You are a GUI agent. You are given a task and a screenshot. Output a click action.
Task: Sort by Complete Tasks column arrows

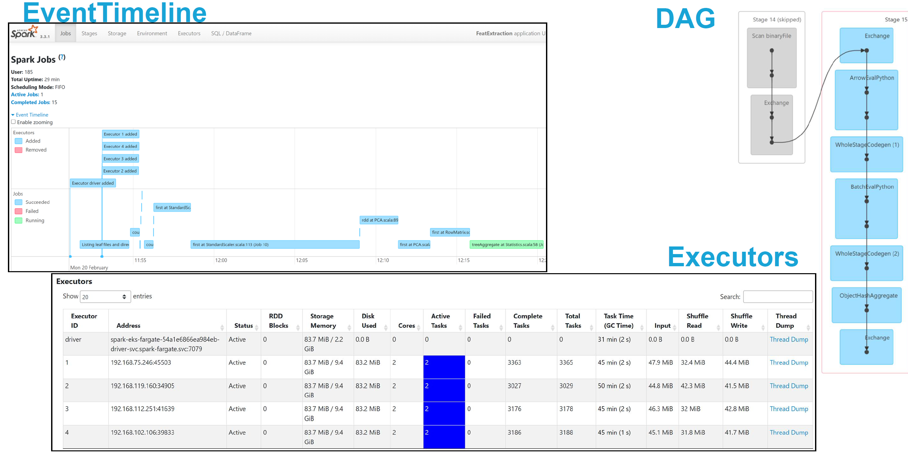552,327
